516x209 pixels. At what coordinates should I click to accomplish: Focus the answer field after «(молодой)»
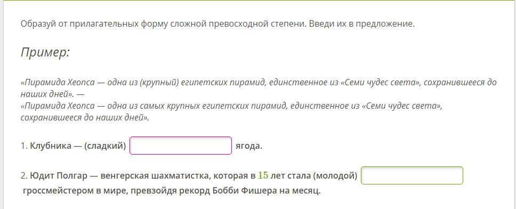pyautogui.click(x=412, y=175)
